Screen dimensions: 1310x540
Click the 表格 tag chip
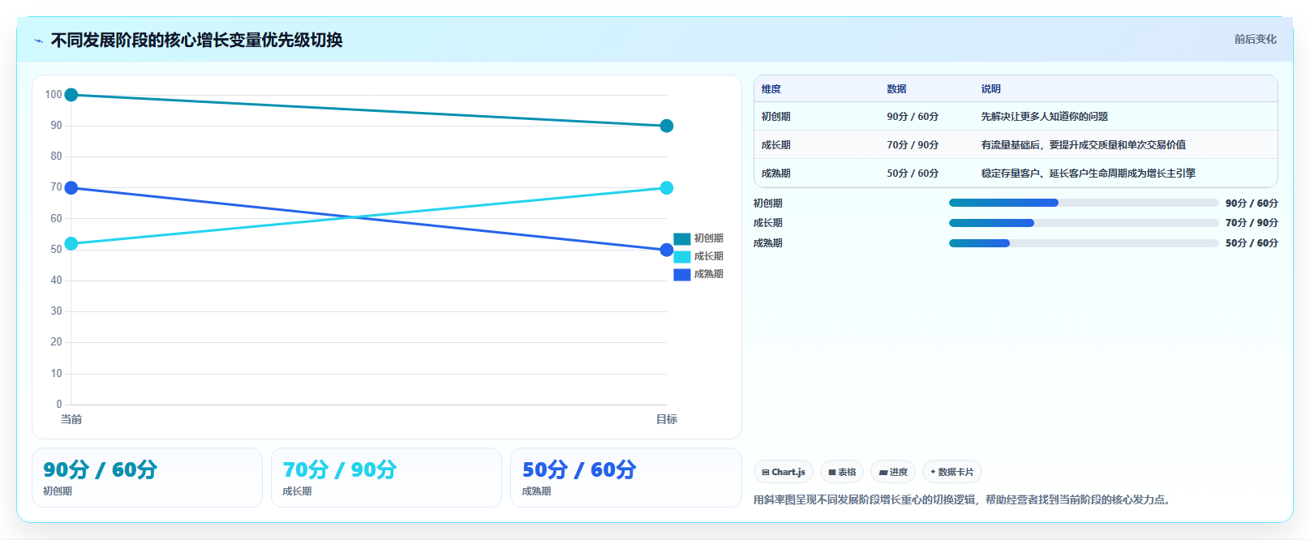[x=842, y=472]
